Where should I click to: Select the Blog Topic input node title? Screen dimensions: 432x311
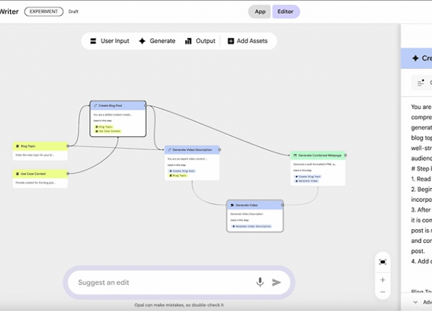(28, 146)
